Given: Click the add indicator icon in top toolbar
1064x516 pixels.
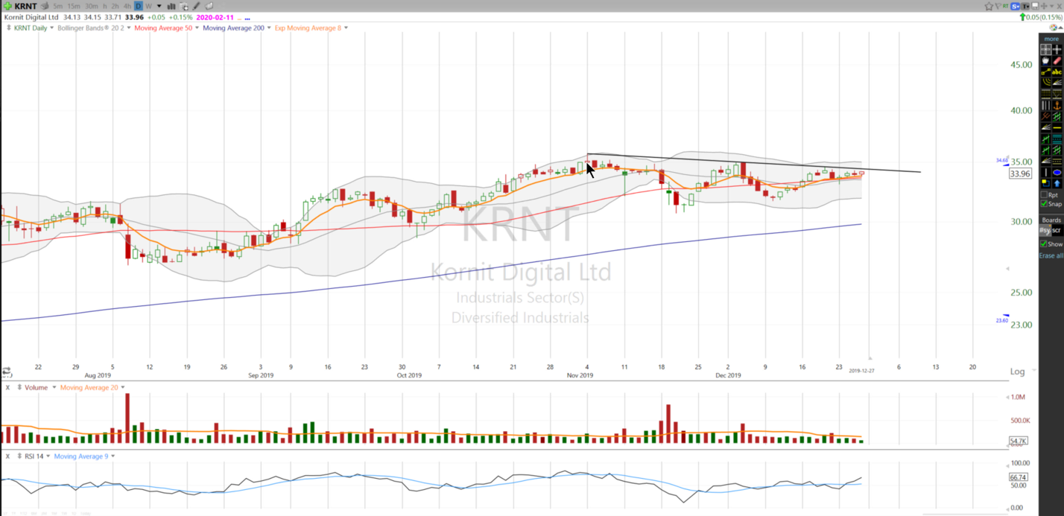Looking at the screenshot, I should click(184, 6).
